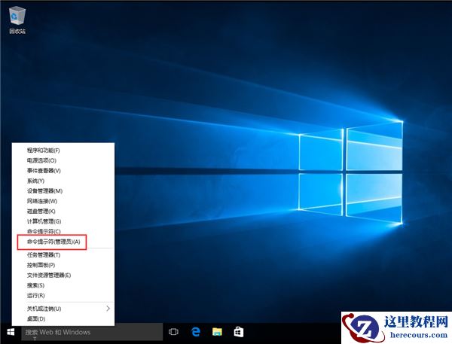This screenshot has width=452, height=344.
Task: Choose 电源选项(O) in the context menu
Action: [x=63, y=160]
